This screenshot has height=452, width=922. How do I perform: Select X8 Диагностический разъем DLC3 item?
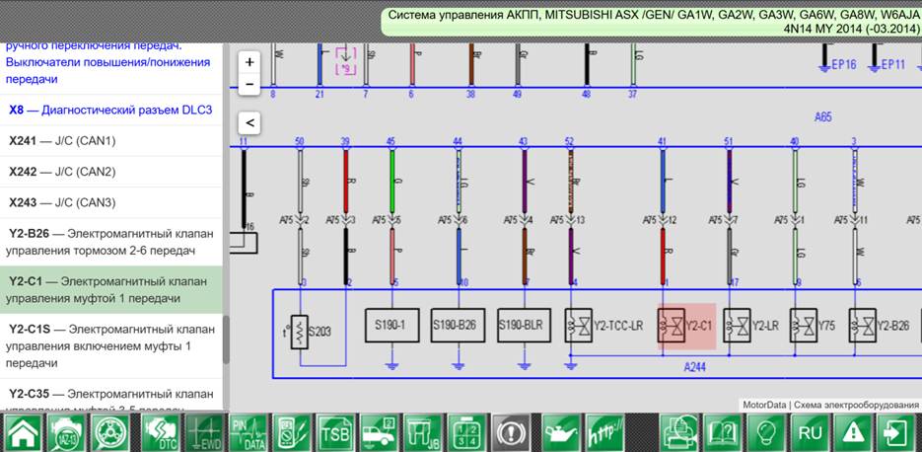111,111
